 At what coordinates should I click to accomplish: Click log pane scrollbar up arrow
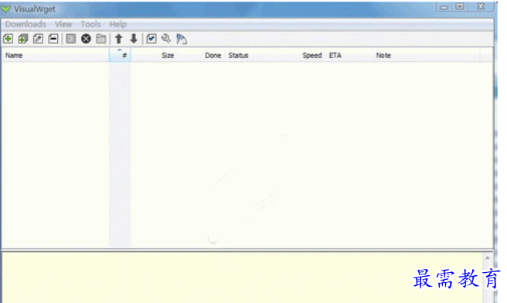(488, 258)
